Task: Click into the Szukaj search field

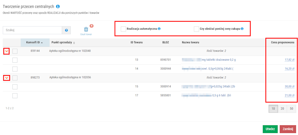Action: [x=32, y=30]
